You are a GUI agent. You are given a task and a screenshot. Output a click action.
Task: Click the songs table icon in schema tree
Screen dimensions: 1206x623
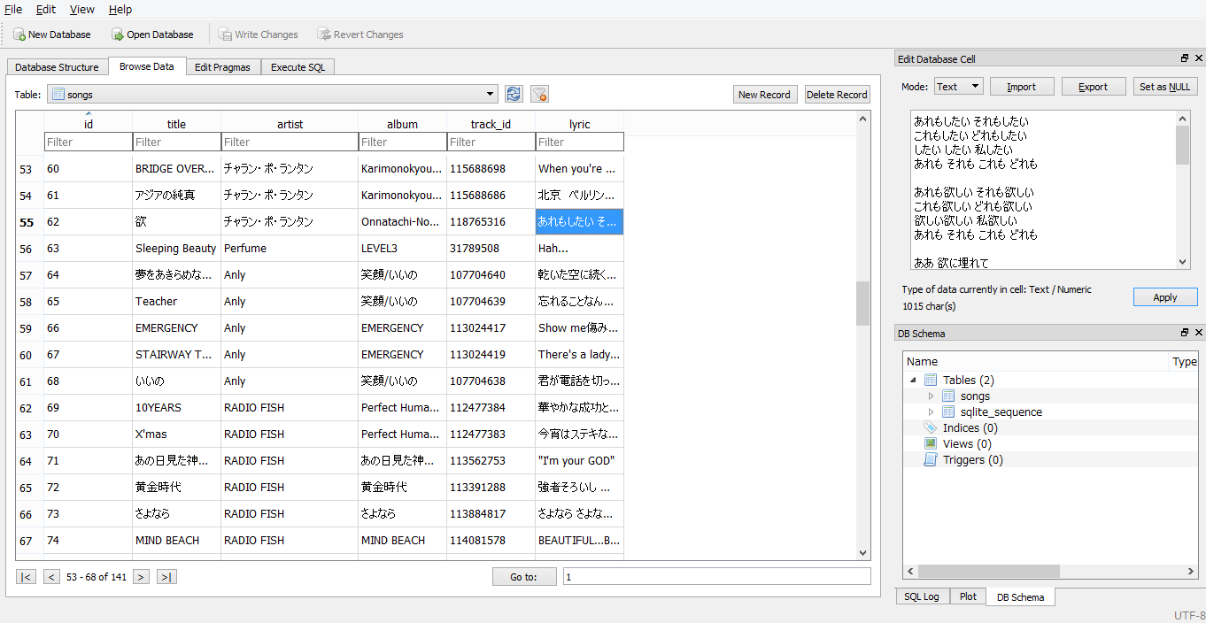(x=948, y=396)
